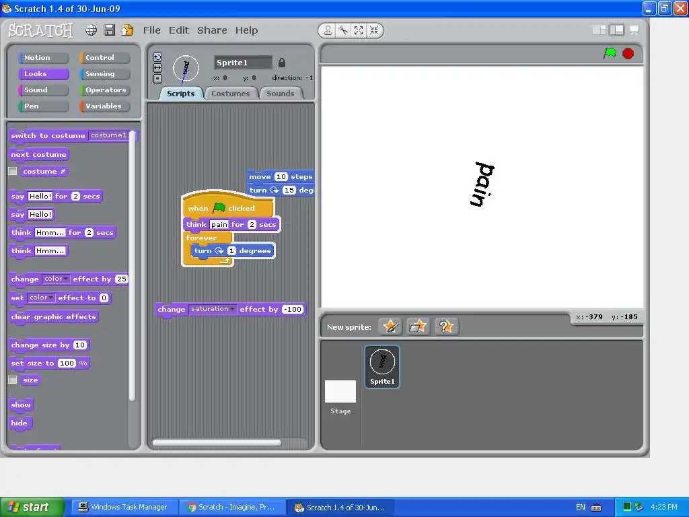The width and height of the screenshot is (689, 517).
Task: Toggle the size stage monitor checkbox
Action: 13,380
